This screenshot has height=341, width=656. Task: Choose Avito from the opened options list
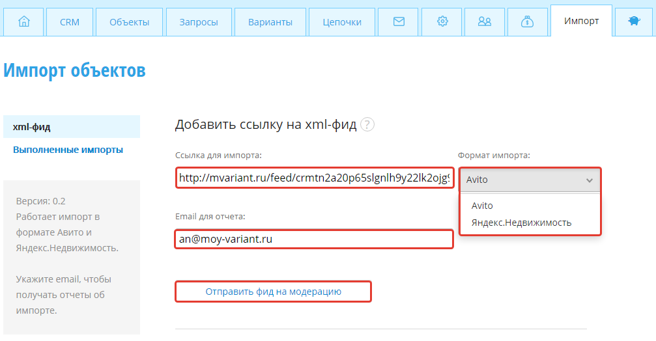pos(482,206)
